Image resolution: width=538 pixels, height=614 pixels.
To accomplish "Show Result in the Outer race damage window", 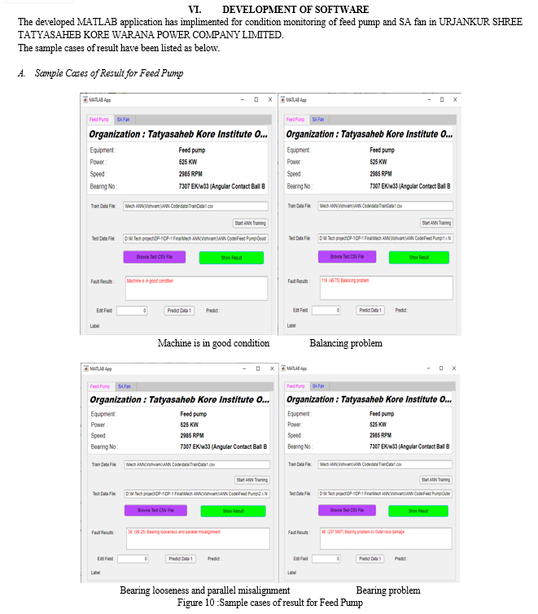I will 418,511.
